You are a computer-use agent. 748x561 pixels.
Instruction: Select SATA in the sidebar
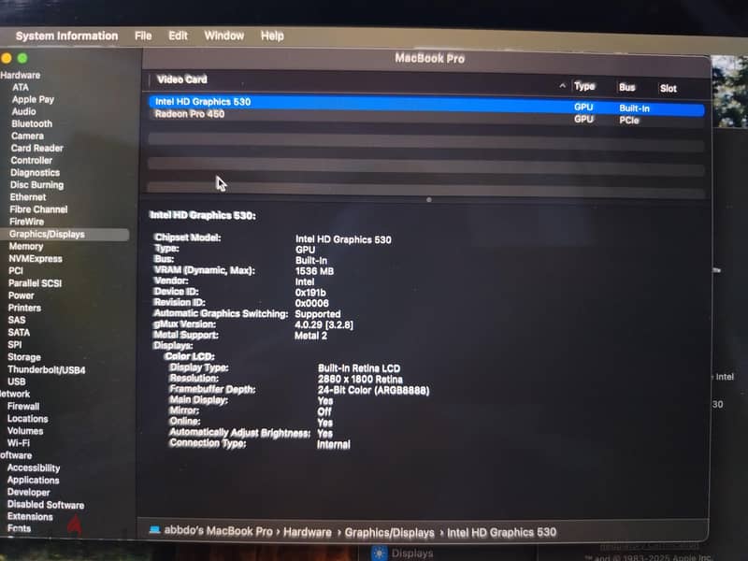19,332
